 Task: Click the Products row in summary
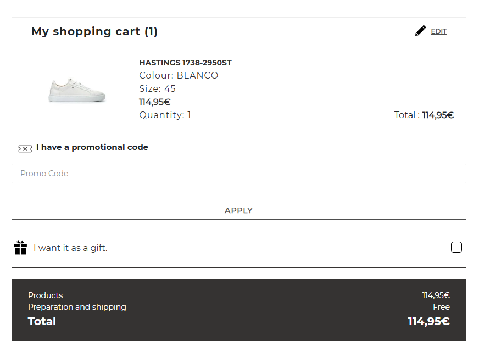[x=46, y=295]
